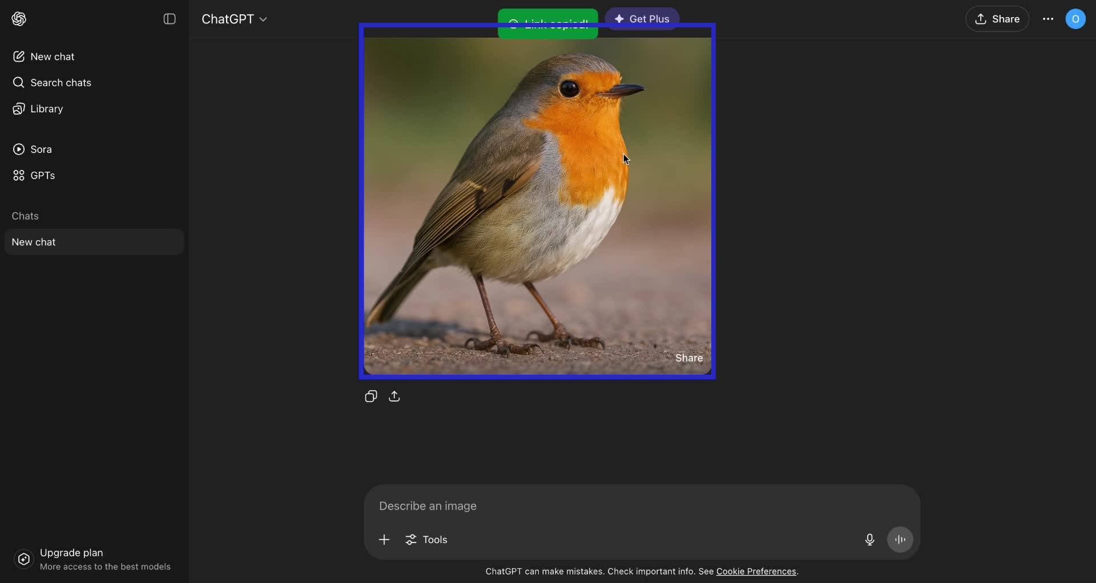The height and width of the screenshot is (583, 1096).
Task: Open the attachment plus menu
Action: tap(384, 539)
